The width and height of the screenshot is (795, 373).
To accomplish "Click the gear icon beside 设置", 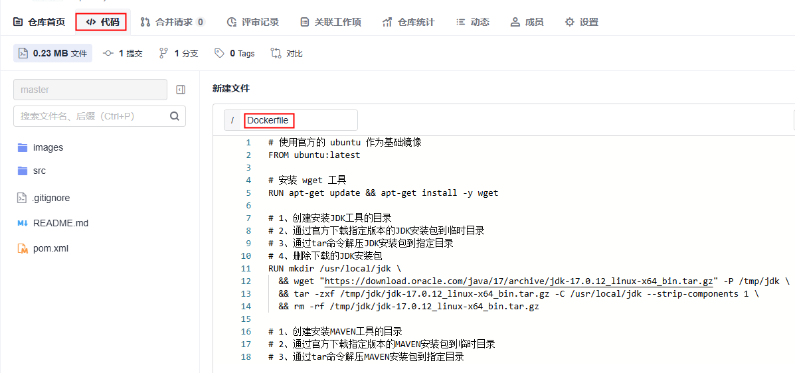I will coord(570,22).
